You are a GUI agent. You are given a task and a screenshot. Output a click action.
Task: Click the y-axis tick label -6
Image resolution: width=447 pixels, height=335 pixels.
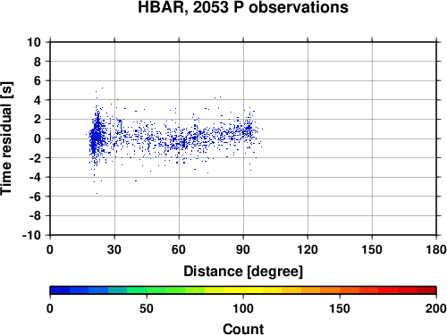35,197
